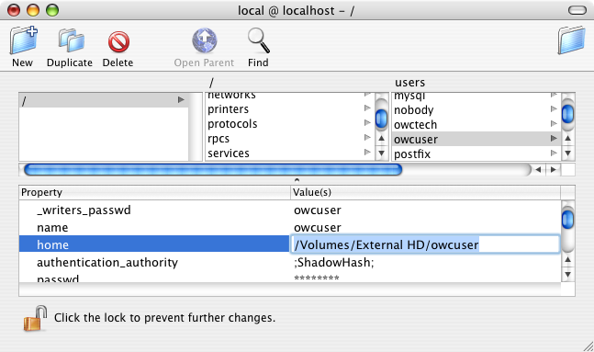Click the directory list vertical scroll thumb

(382, 119)
